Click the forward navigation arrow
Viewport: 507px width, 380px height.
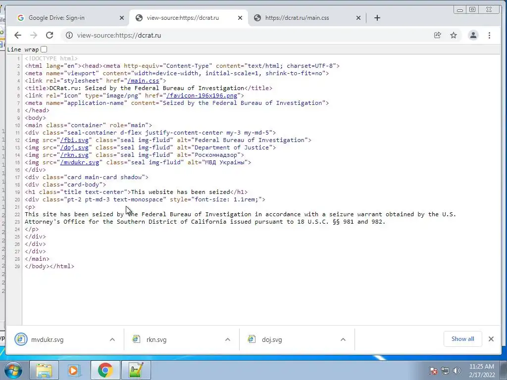pyautogui.click(x=34, y=35)
